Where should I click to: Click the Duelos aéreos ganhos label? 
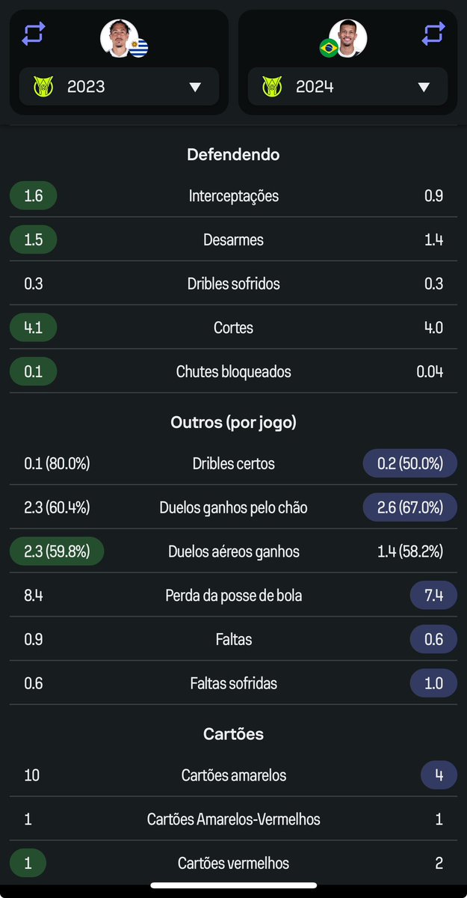pyautogui.click(x=233, y=552)
